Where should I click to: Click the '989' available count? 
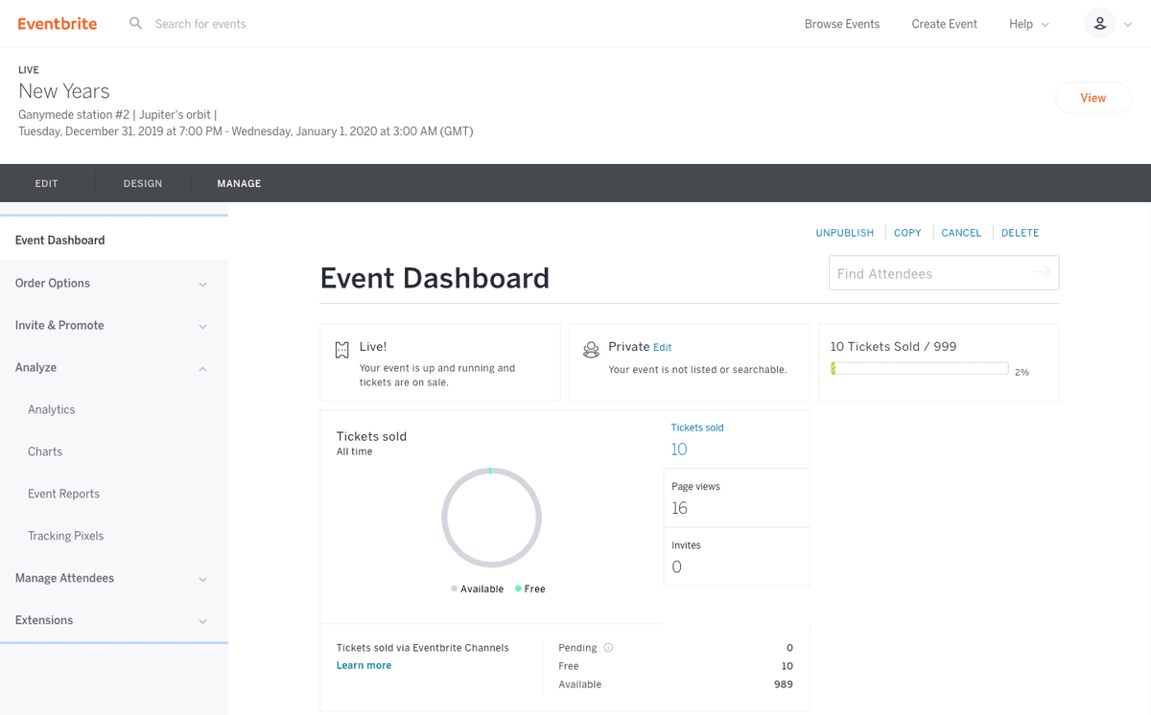click(783, 684)
